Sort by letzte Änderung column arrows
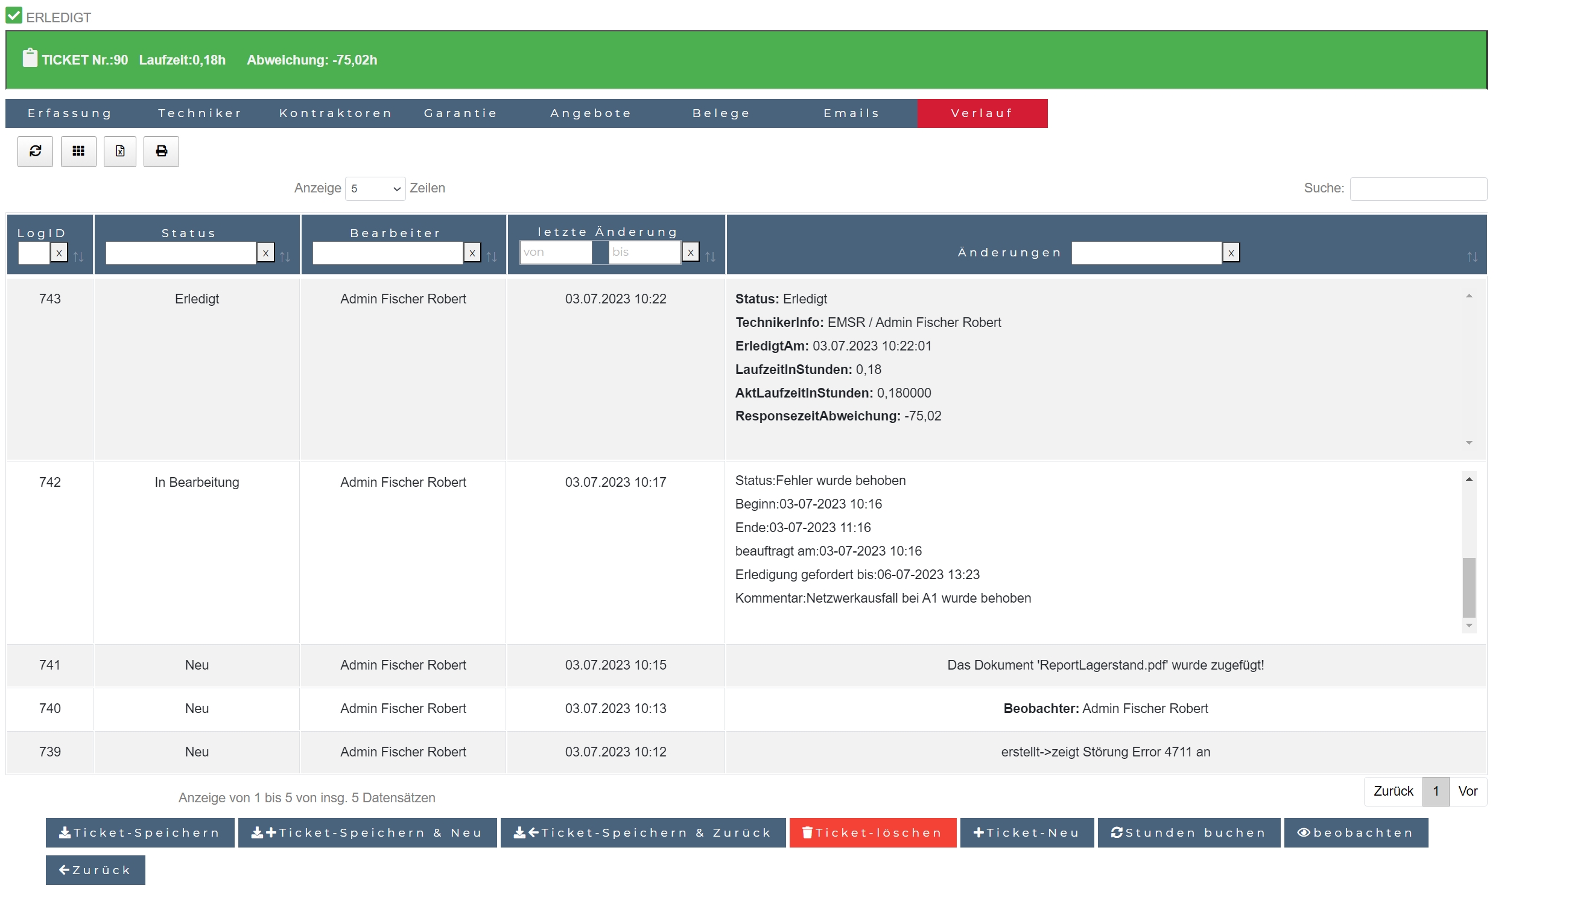Screen dimensions: 1589x900 tap(710, 256)
